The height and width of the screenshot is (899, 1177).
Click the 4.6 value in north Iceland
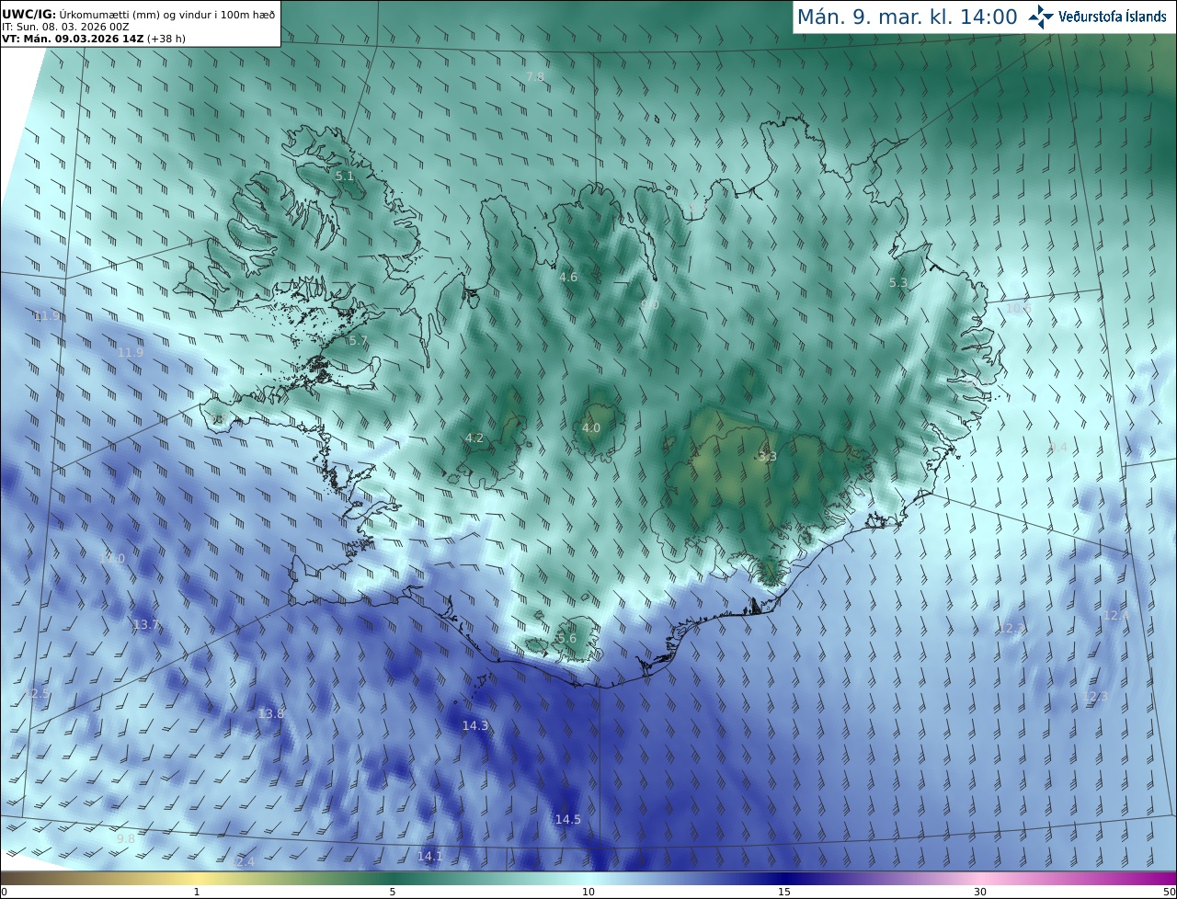(568, 277)
